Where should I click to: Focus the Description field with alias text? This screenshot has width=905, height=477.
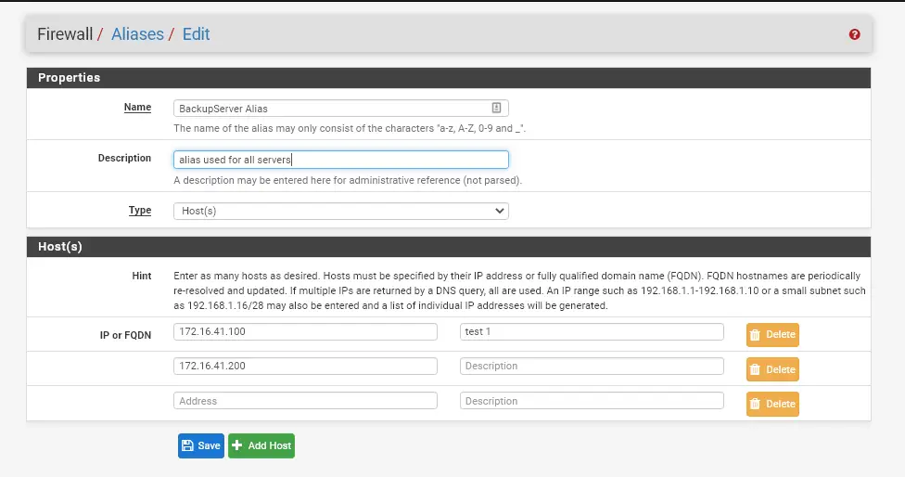[x=340, y=160]
